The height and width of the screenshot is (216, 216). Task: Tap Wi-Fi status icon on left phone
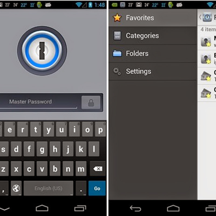coord(79,5)
